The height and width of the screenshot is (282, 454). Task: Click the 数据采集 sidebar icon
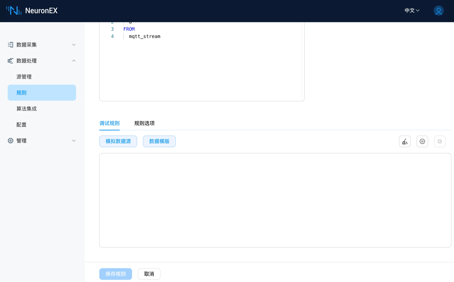point(10,44)
